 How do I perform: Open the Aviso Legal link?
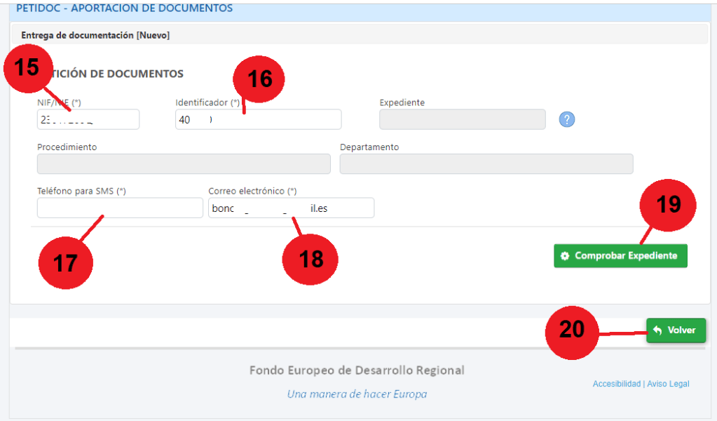pos(668,384)
